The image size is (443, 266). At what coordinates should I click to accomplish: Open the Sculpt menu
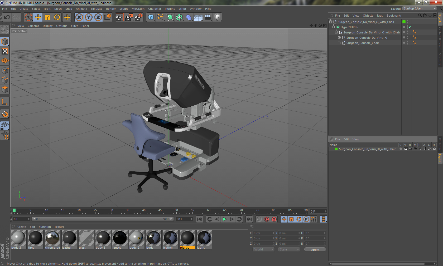coord(123,9)
